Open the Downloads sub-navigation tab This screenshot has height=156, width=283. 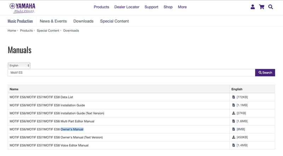pyautogui.click(x=83, y=21)
